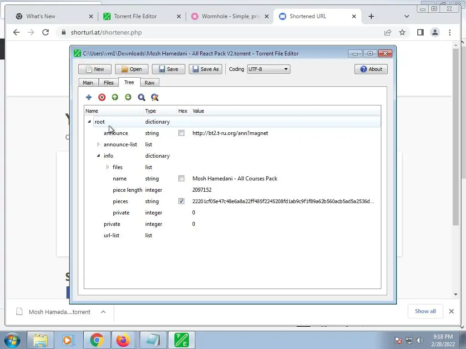Select 'Mosh Hamedani - All Courses Pack' value
The height and width of the screenshot is (349, 466).
click(x=235, y=179)
